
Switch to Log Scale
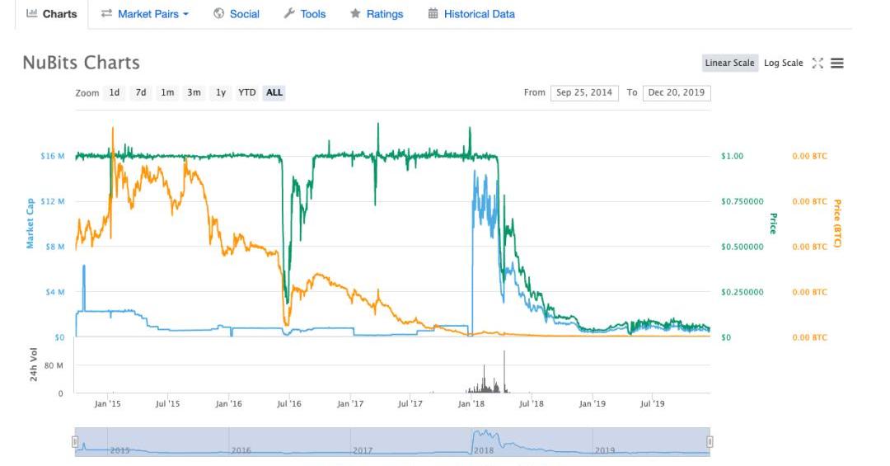[x=783, y=64]
